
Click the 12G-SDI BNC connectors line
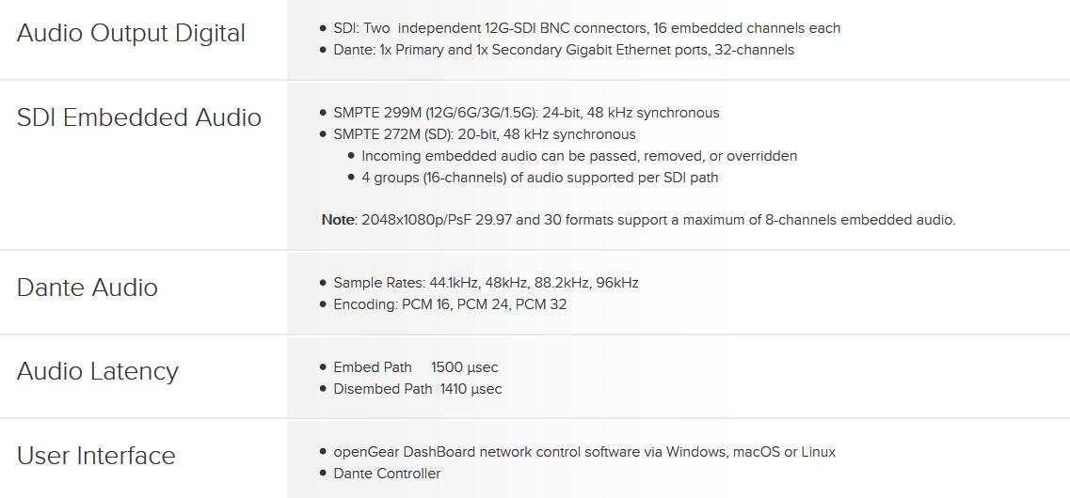pyautogui.click(x=586, y=28)
